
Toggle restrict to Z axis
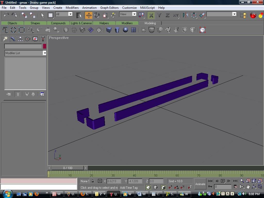[x=167, y=15]
